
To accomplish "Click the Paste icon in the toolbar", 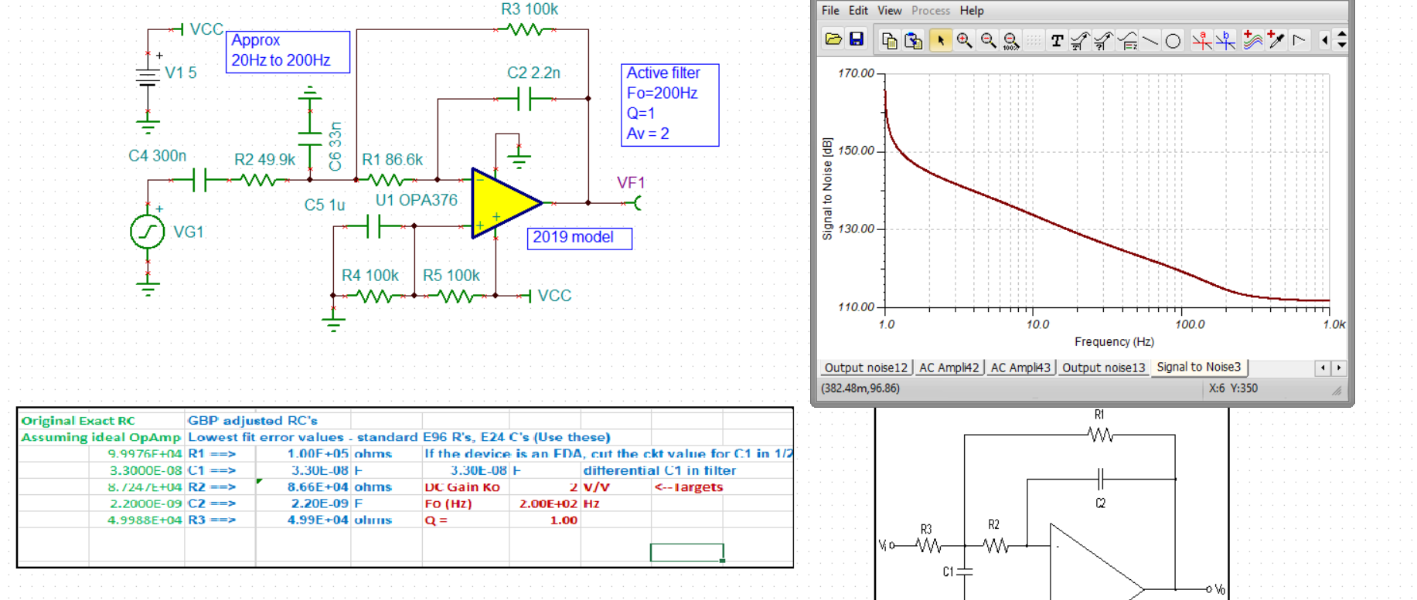I will (x=914, y=40).
